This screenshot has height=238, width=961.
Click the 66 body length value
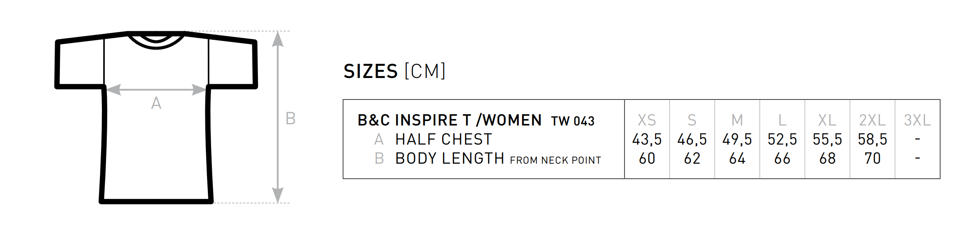(782, 158)
